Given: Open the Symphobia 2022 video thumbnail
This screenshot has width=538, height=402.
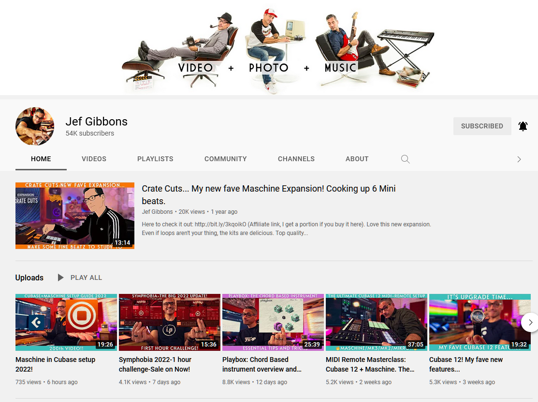Looking at the screenshot, I should point(170,322).
